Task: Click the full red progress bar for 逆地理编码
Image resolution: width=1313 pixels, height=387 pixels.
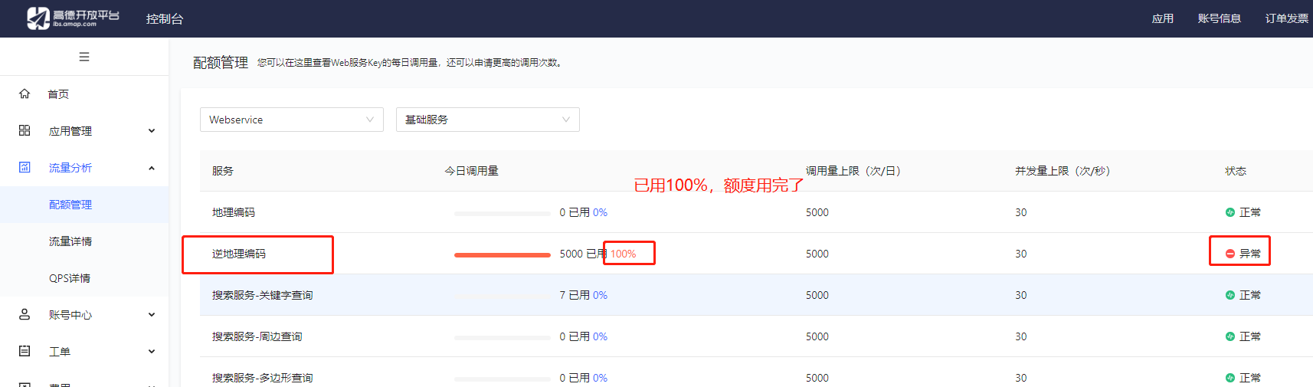Action: pyautogui.click(x=503, y=254)
